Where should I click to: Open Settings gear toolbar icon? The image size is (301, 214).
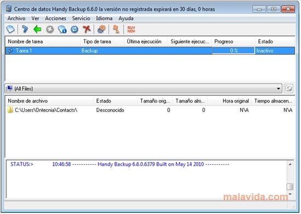101,30
